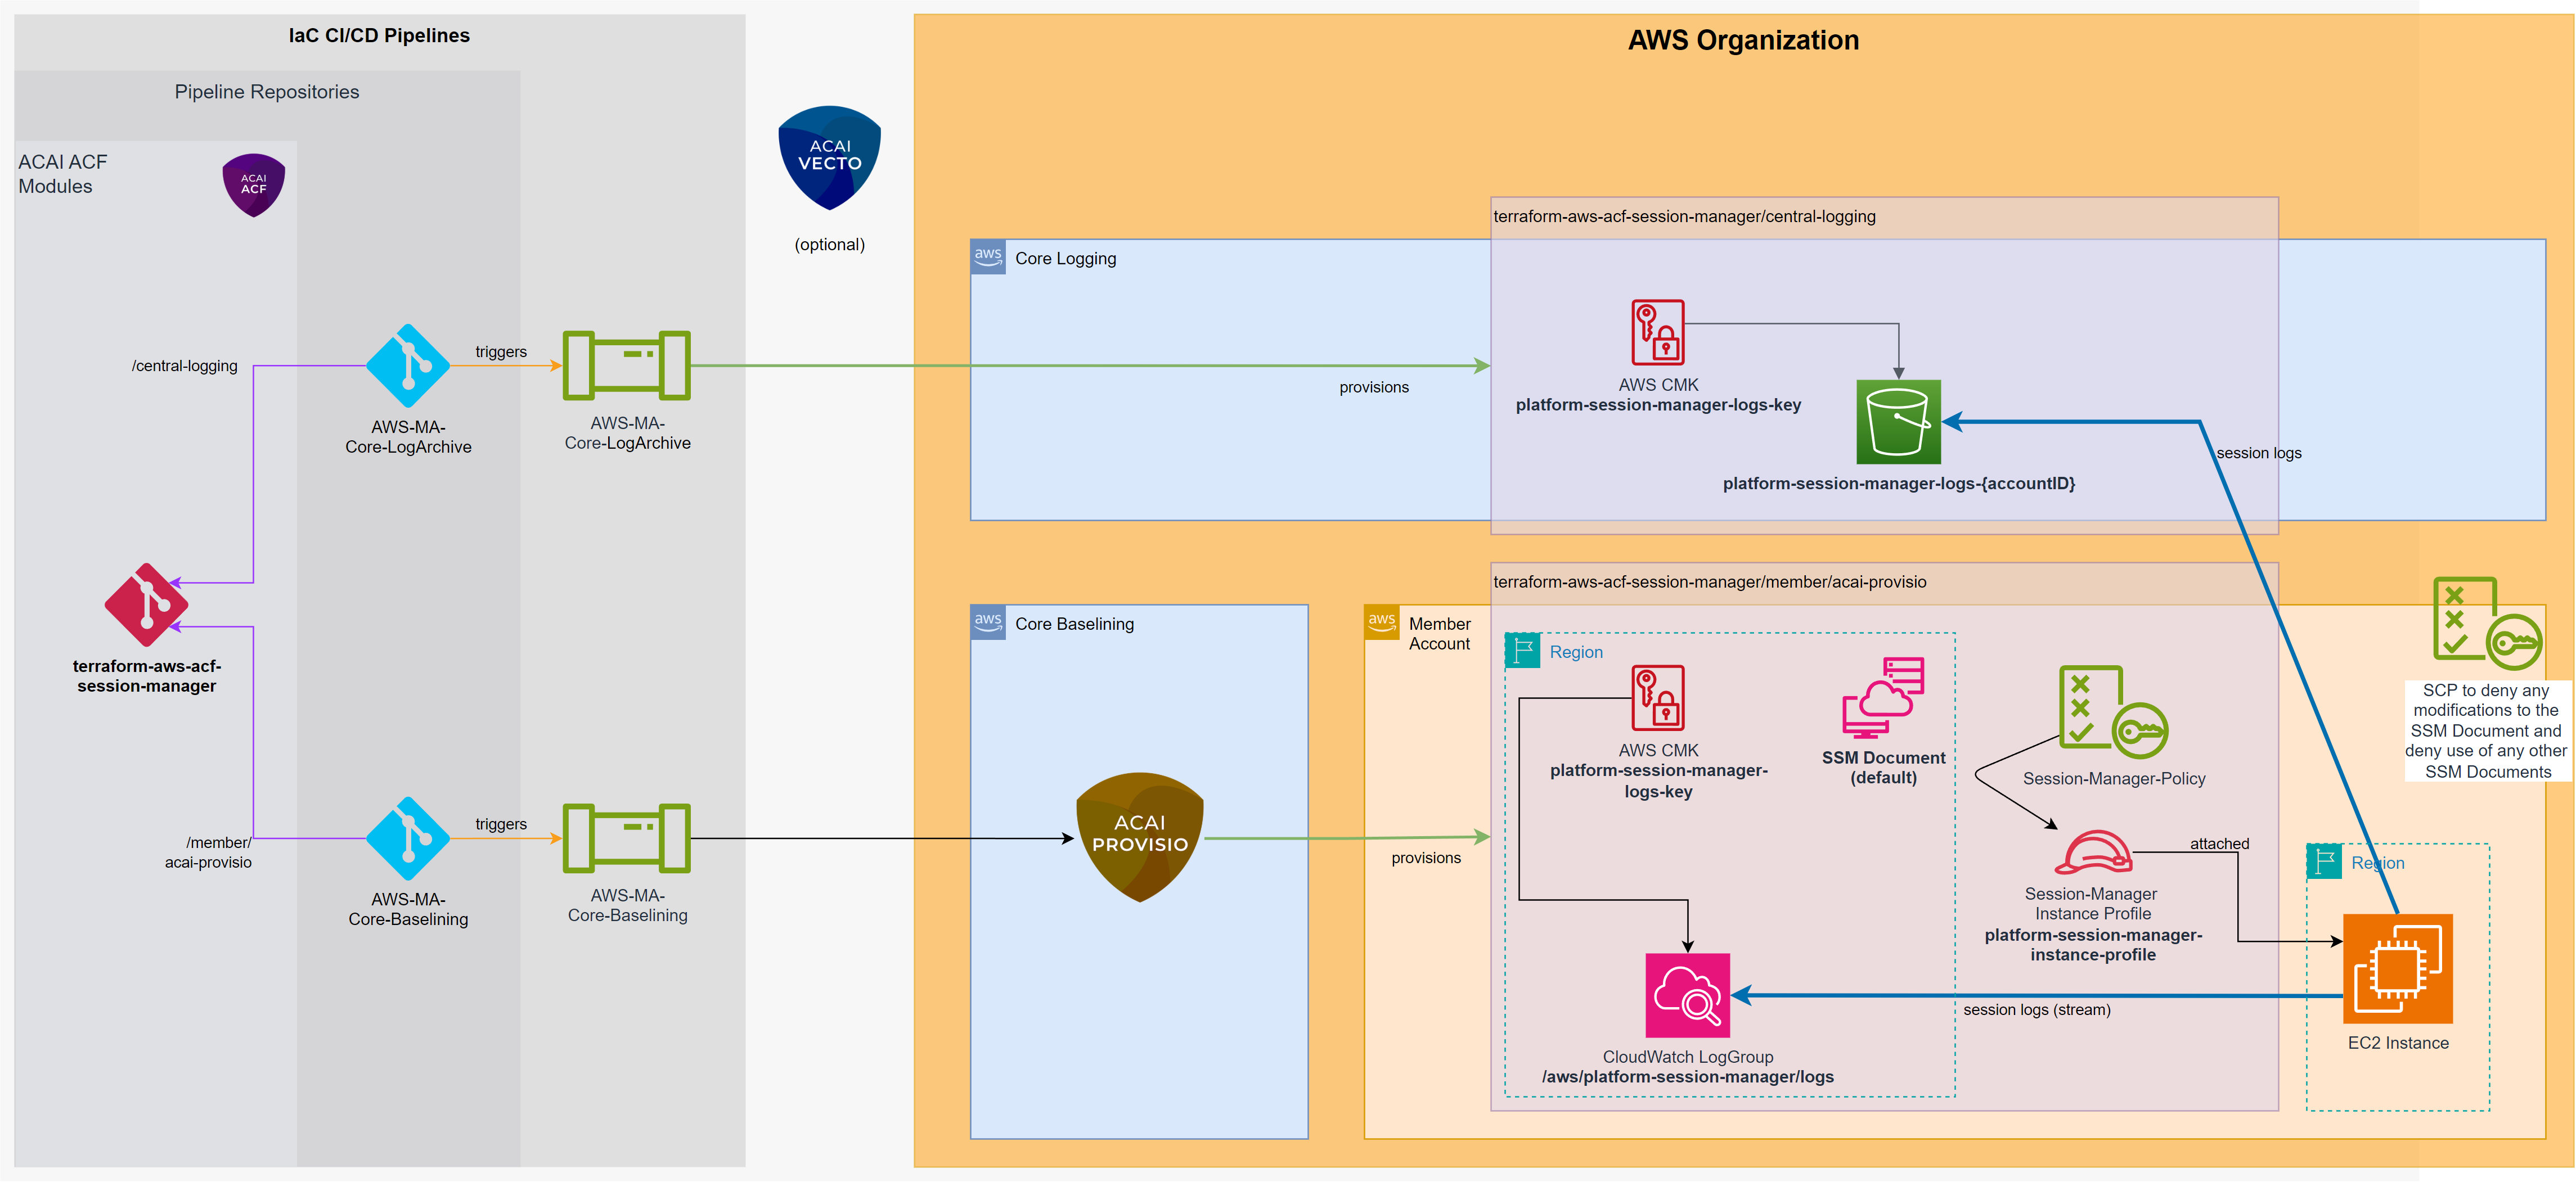Click the pink CloudWatch LogGroup icon
The width and height of the screenshot is (2576, 1182).
click(1687, 995)
